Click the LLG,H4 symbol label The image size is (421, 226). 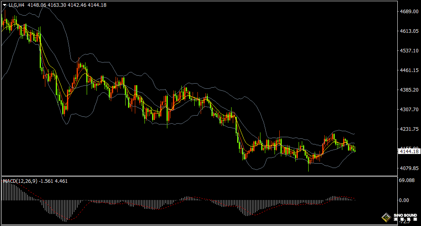(x=16, y=5)
